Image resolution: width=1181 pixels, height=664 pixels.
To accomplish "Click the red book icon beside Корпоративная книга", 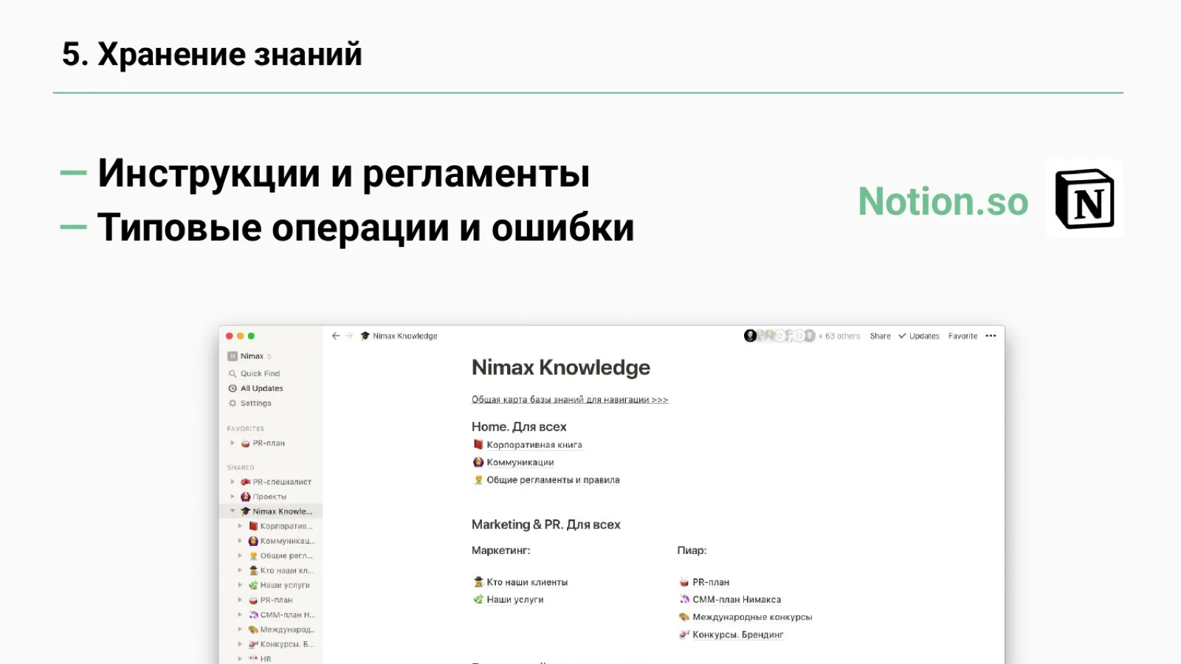I will coord(478,444).
